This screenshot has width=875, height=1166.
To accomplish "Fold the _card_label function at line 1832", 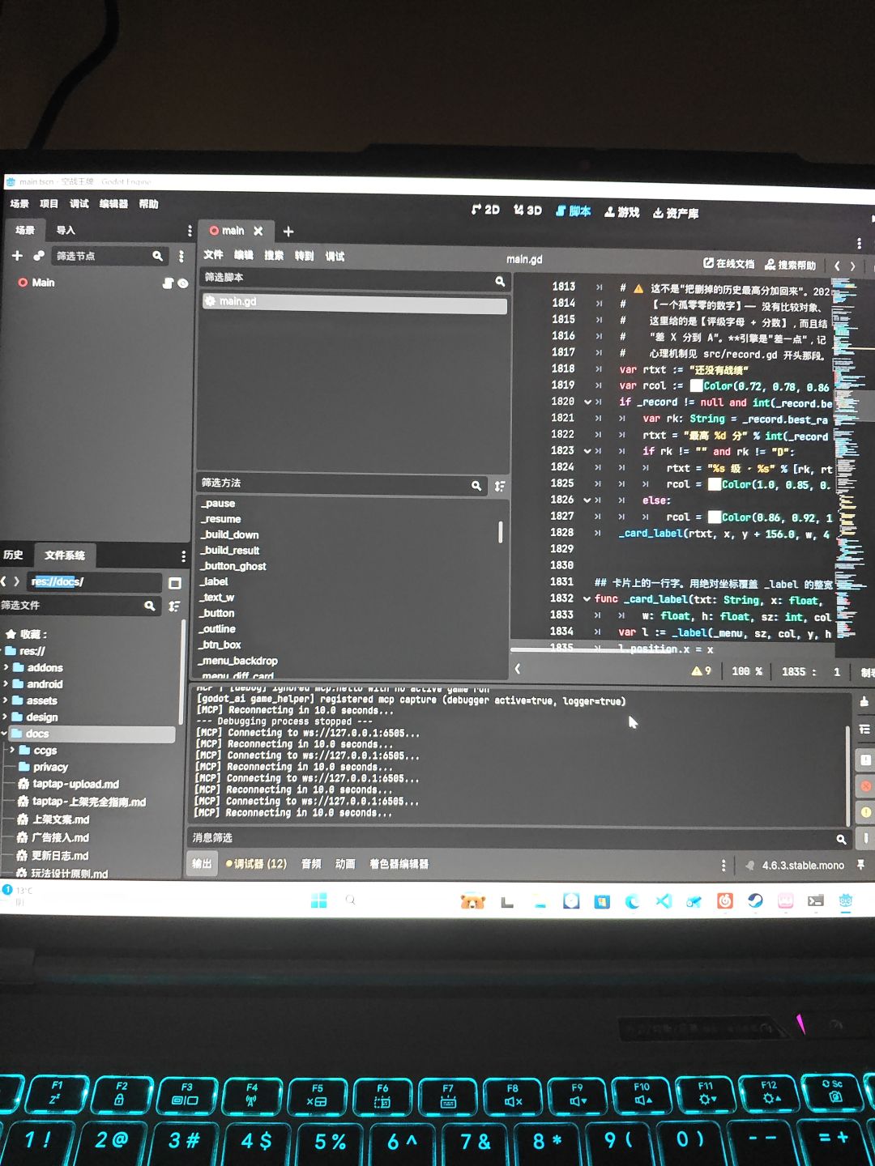I will pos(587,599).
